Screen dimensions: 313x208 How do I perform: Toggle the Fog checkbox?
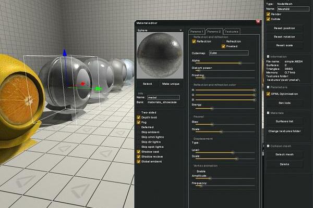139,122
